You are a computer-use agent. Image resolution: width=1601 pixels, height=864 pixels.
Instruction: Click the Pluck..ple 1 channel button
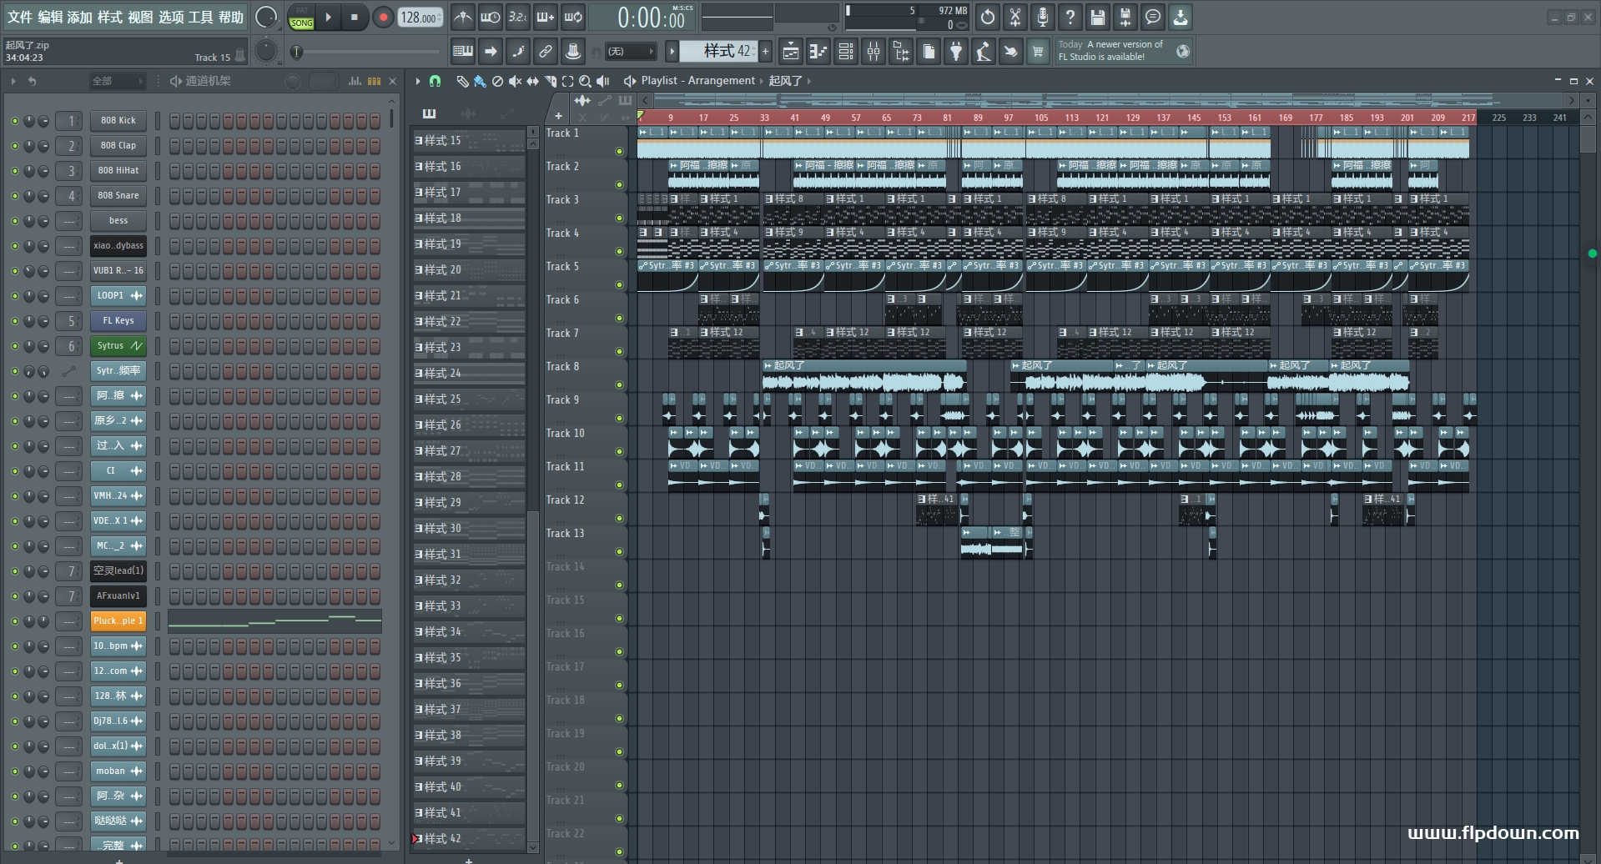[118, 621]
